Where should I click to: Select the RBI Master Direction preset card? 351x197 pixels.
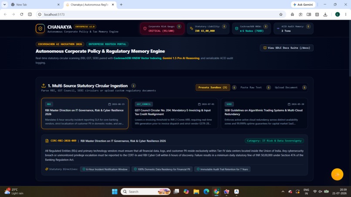(85, 114)
